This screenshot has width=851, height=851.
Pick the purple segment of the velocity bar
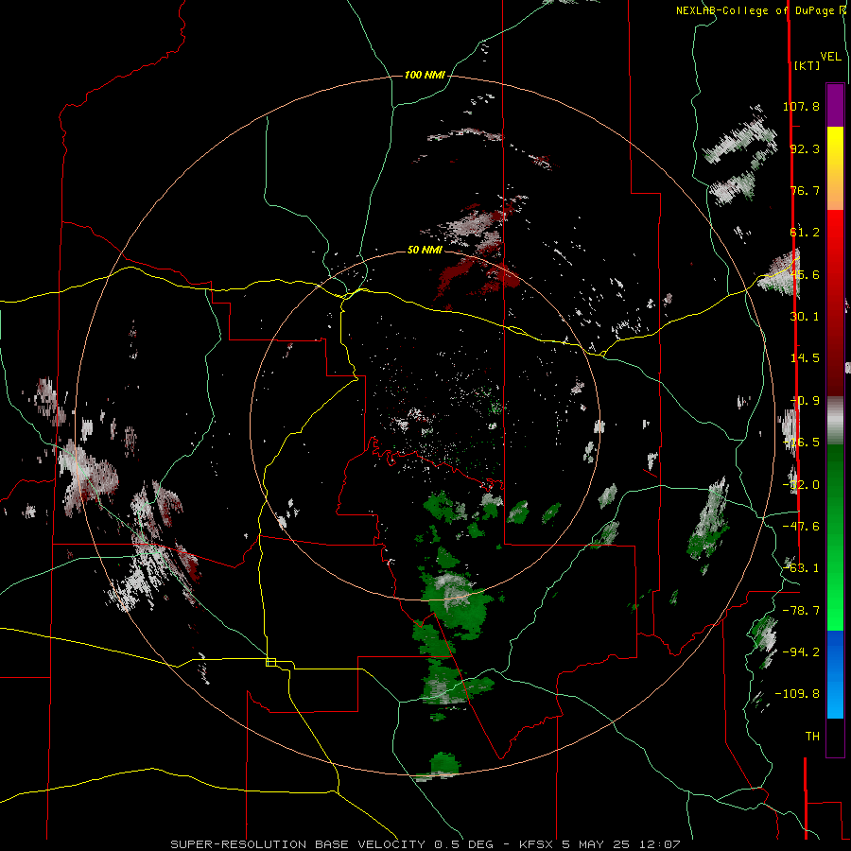coord(835,105)
